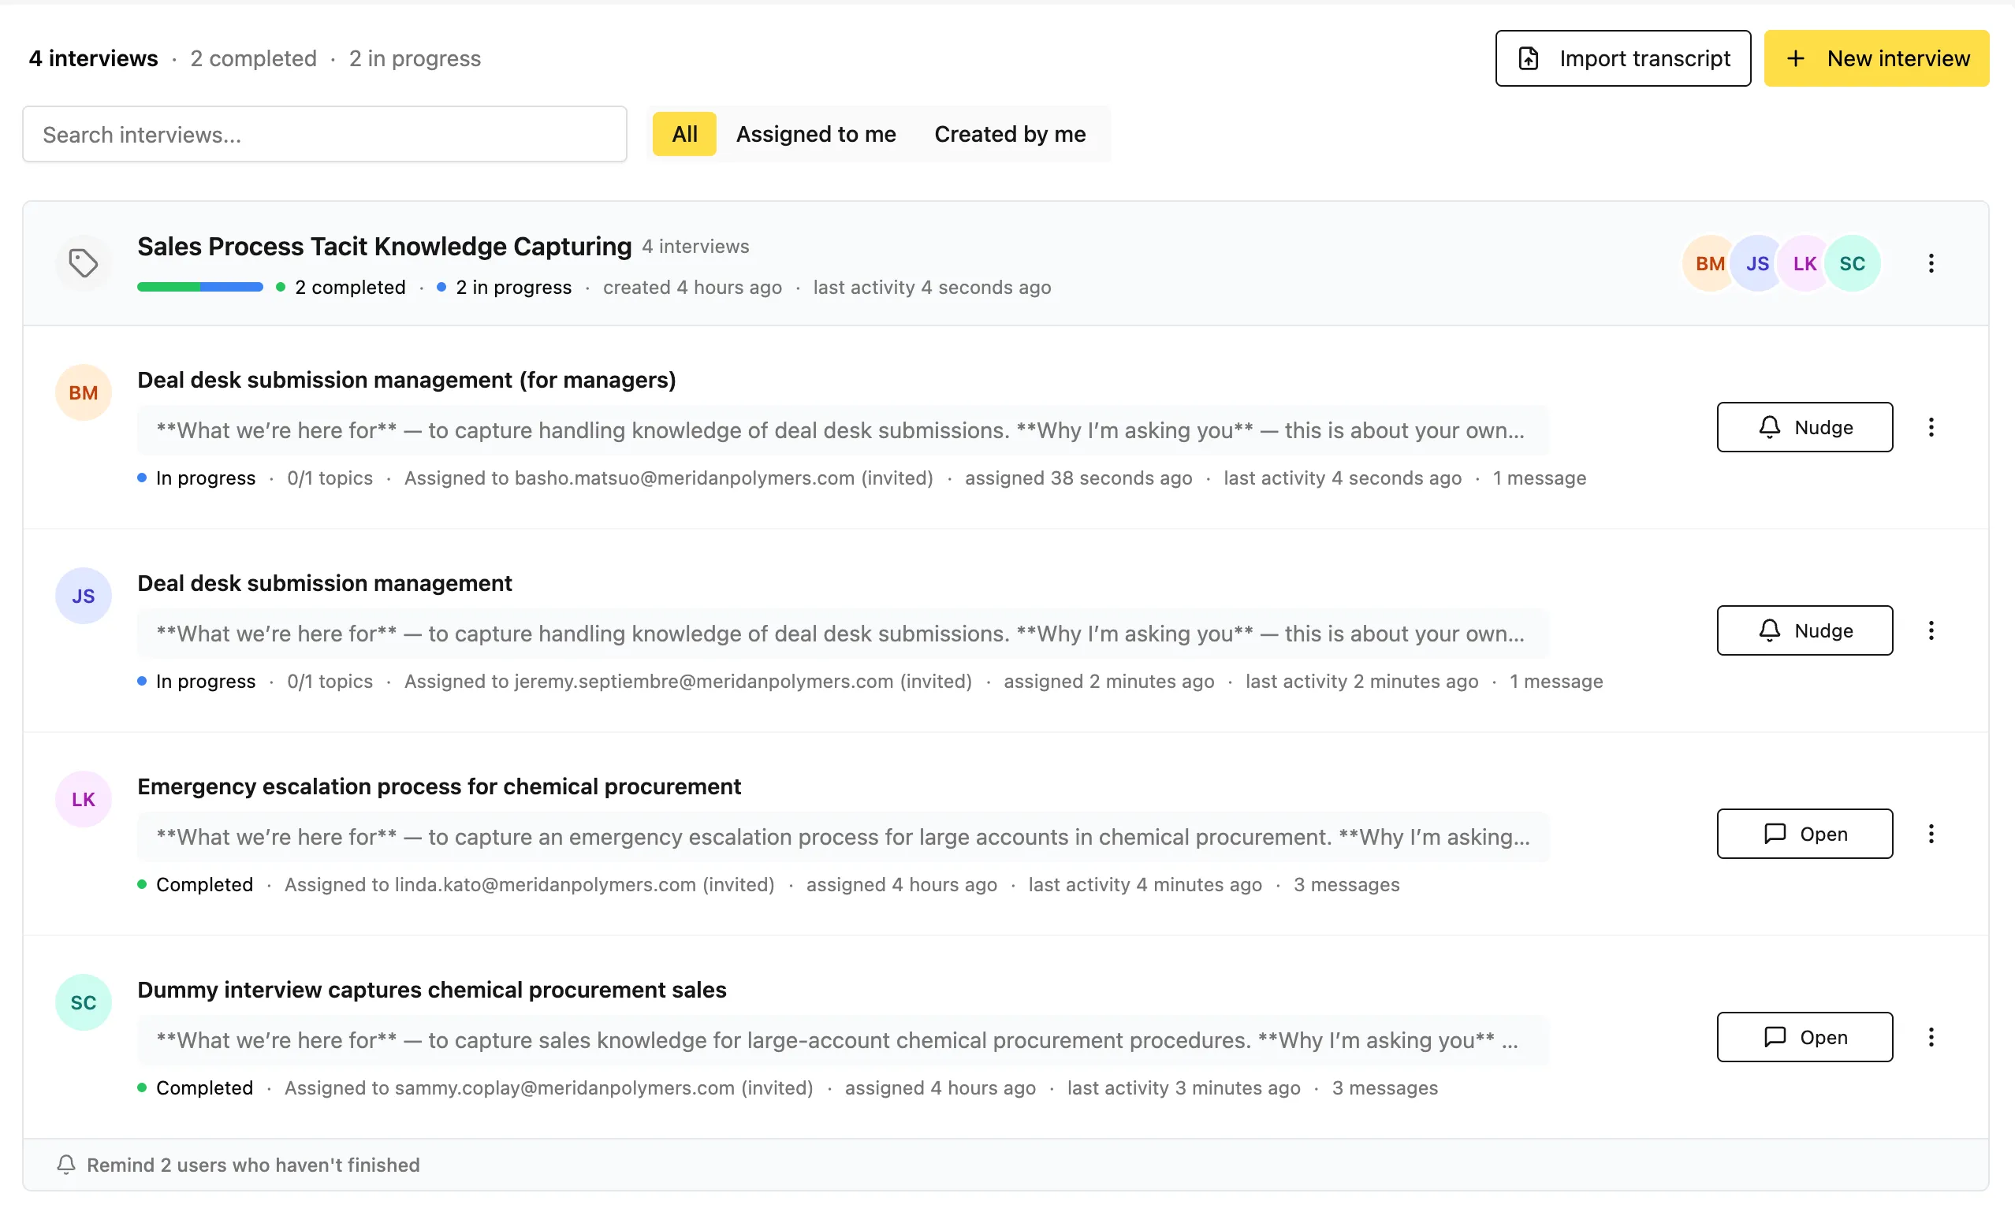2015x1223 pixels.
Task: Open kebab menu for Emergency escalation interview
Action: (x=1931, y=834)
